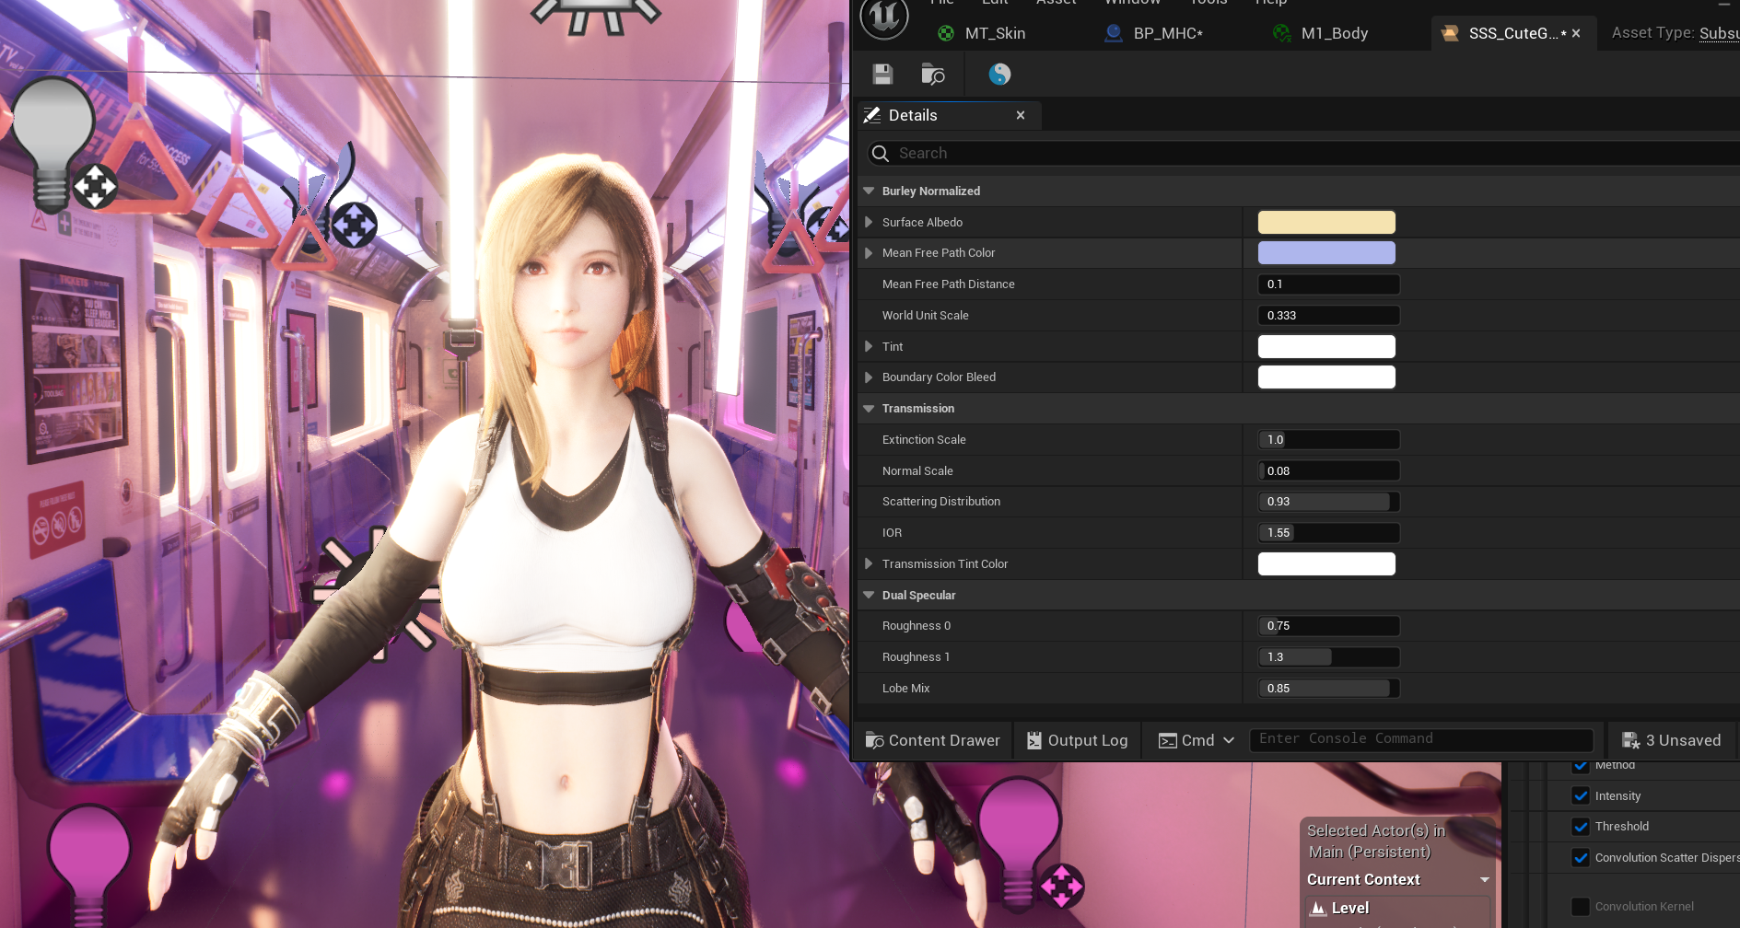Click the Mean Free Path Distance value field
The image size is (1740, 928).
point(1328,284)
